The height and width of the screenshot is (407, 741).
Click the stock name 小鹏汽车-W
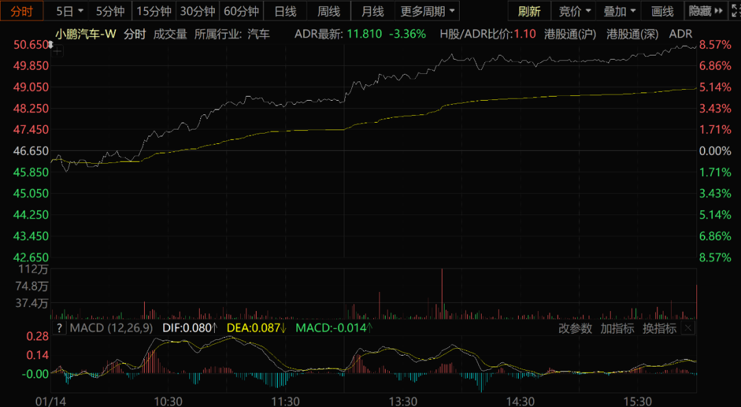click(86, 34)
